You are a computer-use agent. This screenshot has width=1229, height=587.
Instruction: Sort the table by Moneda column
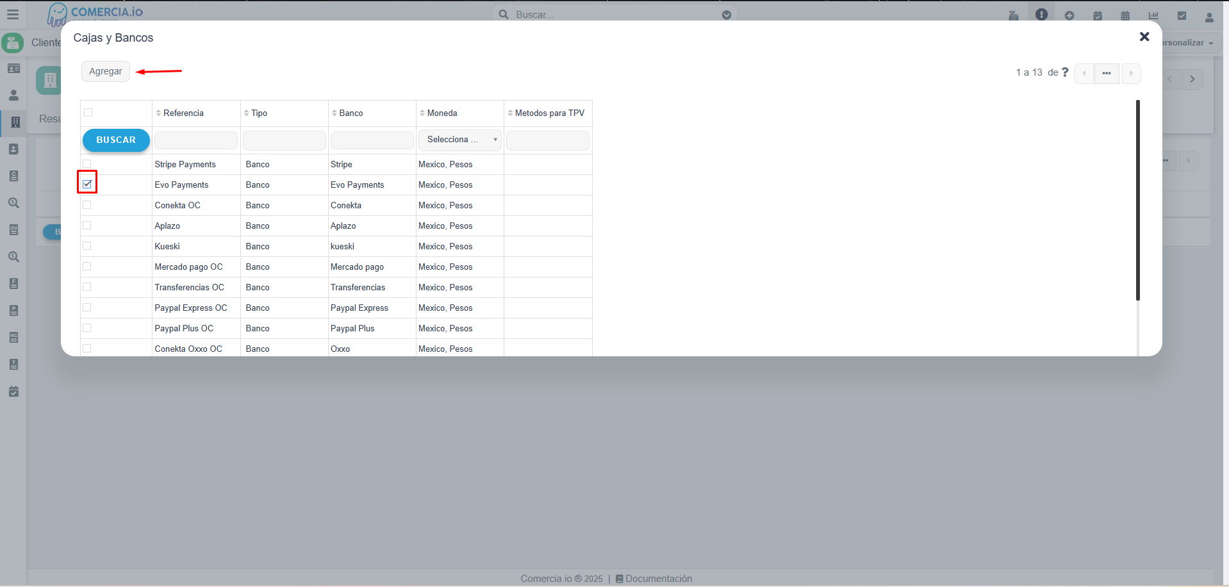(x=438, y=113)
